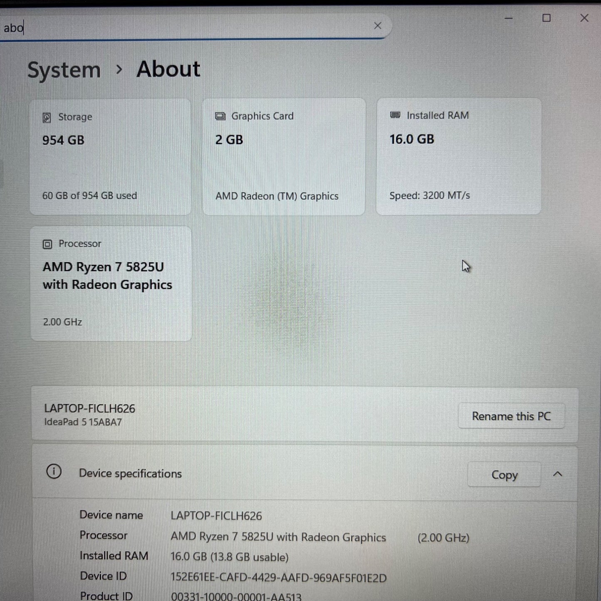This screenshot has height=601, width=601.
Task: Close the Settings window
Action: tap(584, 18)
